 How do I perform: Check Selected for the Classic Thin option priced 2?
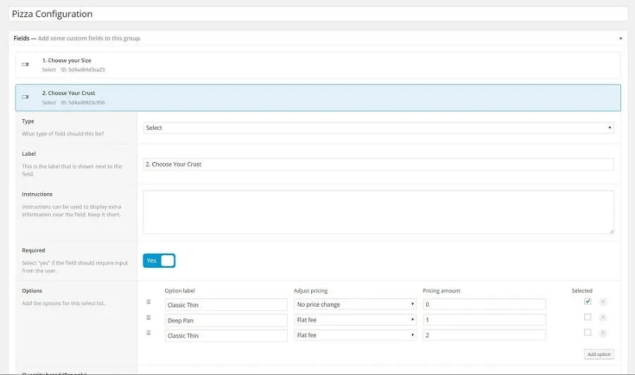coord(588,333)
